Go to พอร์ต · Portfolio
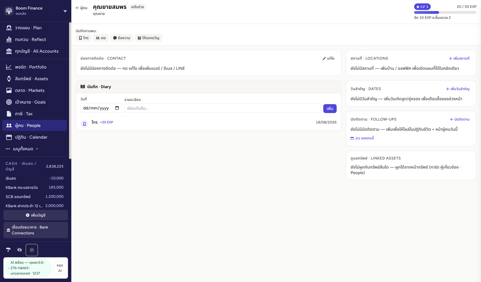 (x=35, y=67)
